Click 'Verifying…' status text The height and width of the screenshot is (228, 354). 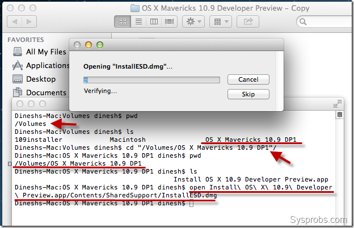[100, 91]
